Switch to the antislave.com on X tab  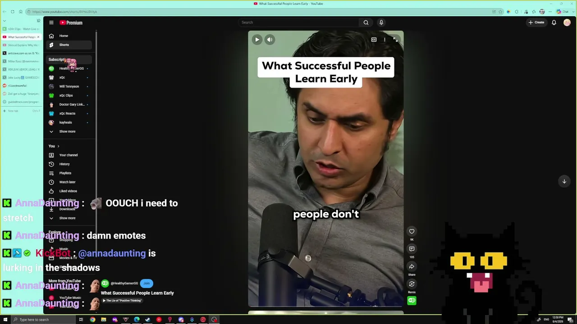pos(21,53)
